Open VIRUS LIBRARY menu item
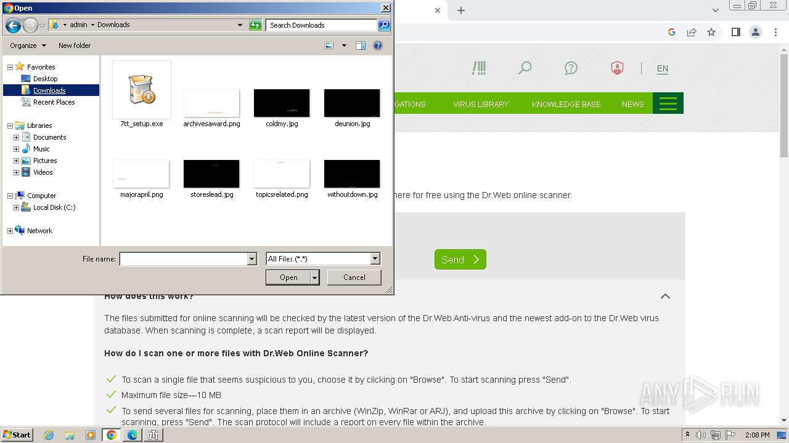 (x=481, y=104)
